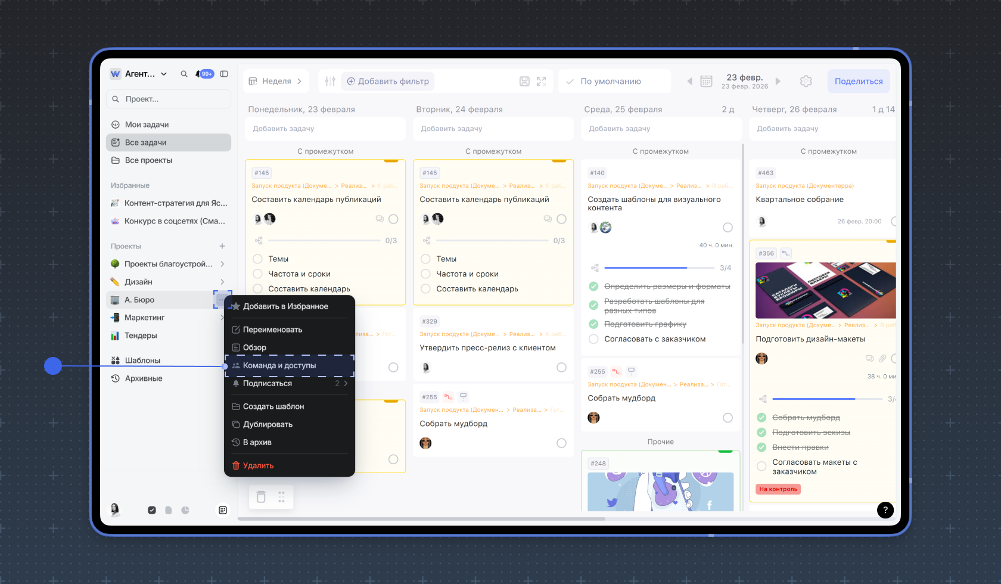Uncheck "Определить размеры и форматы" subtask
1001x584 pixels.
593,287
